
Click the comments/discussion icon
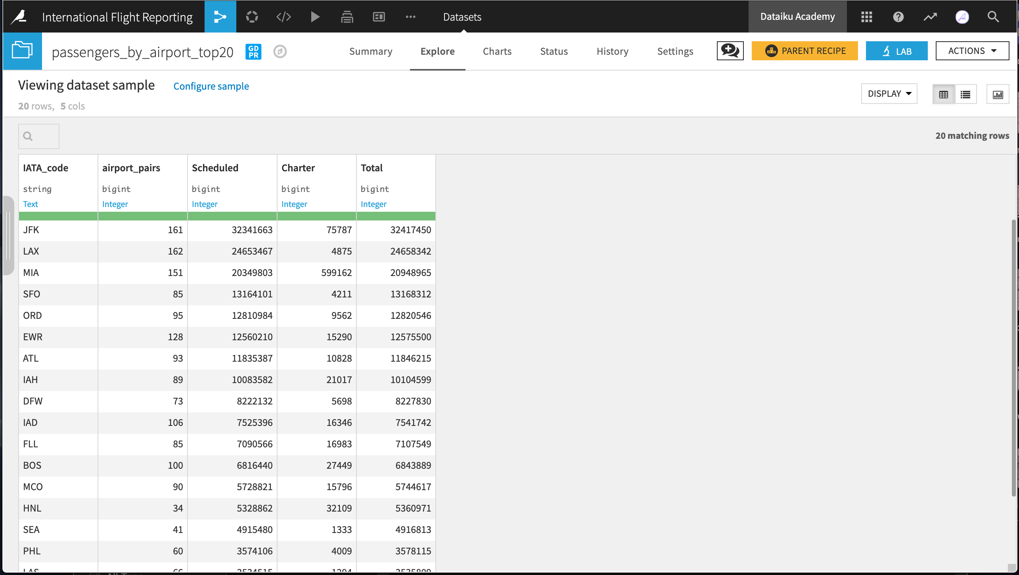(x=730, y=50)
